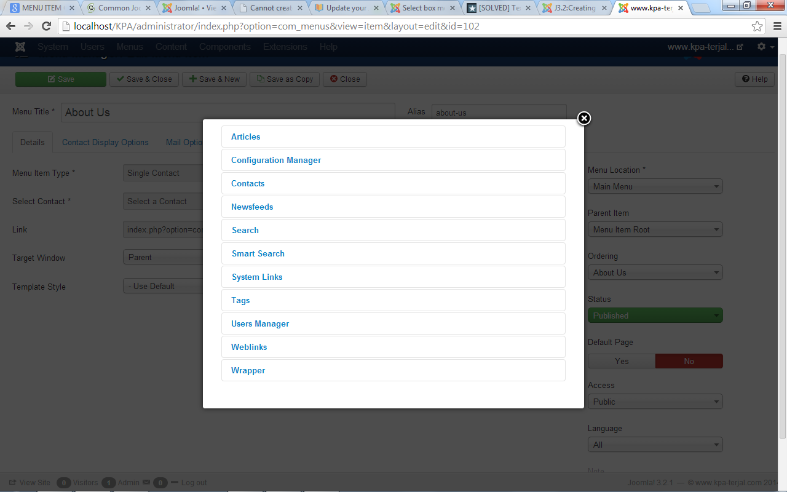787x492 pixels.
Task: Keep Default Page on No
Action: pyautogui.click(x=689, y=361)
